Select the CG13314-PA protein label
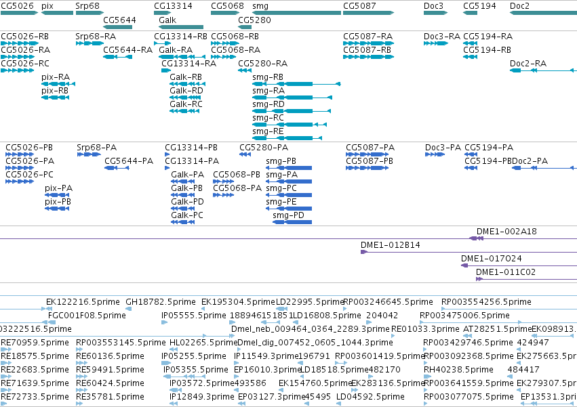577x407 pixels. click(192, 160)
